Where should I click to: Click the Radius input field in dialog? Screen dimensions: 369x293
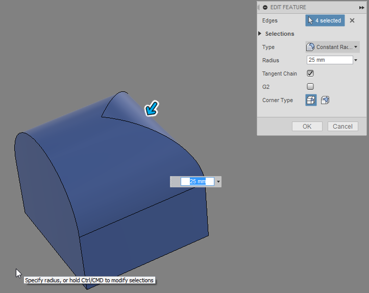[330, 60]
